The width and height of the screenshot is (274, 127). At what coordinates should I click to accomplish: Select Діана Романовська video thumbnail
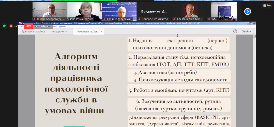[x=84, y=10]
